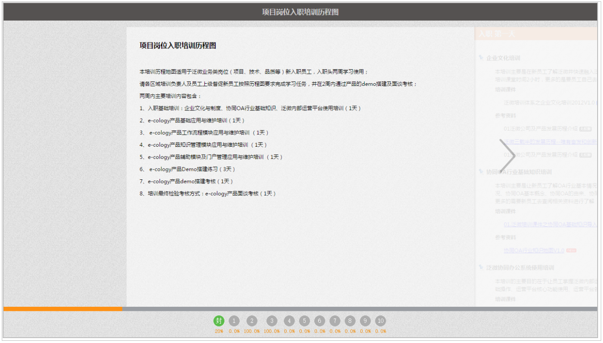Select the green cover page circle
603x343 pixels.
pos(219,321)
